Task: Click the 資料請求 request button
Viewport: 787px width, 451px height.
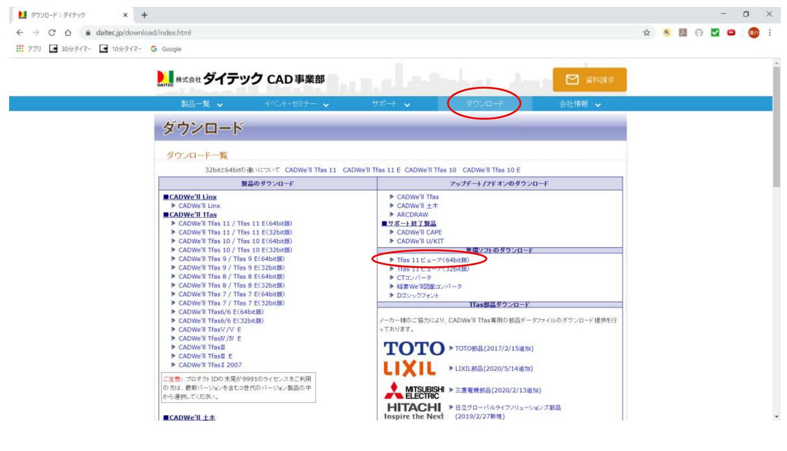Action: coord(589,79)
